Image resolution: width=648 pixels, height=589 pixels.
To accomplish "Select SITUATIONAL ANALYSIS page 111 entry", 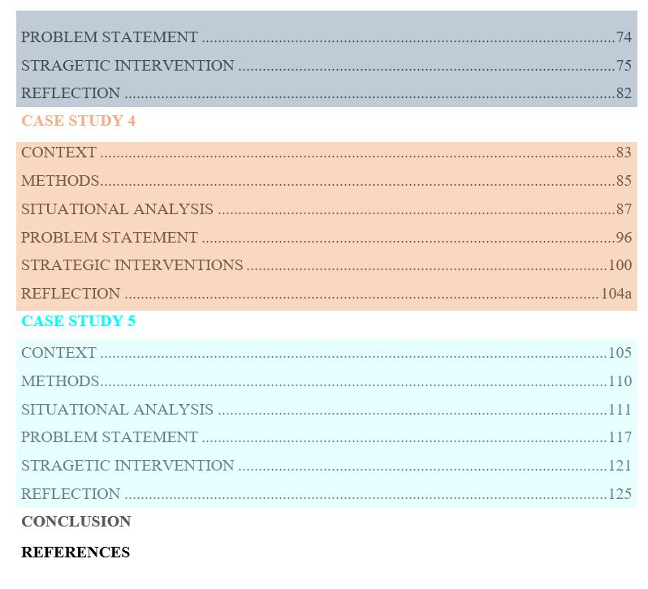I will tap(117, 410).
